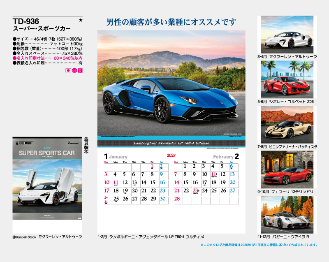
Task: Select the red Chevrolet Corvette Z06 thumbnail
Action: pos(287,79)
